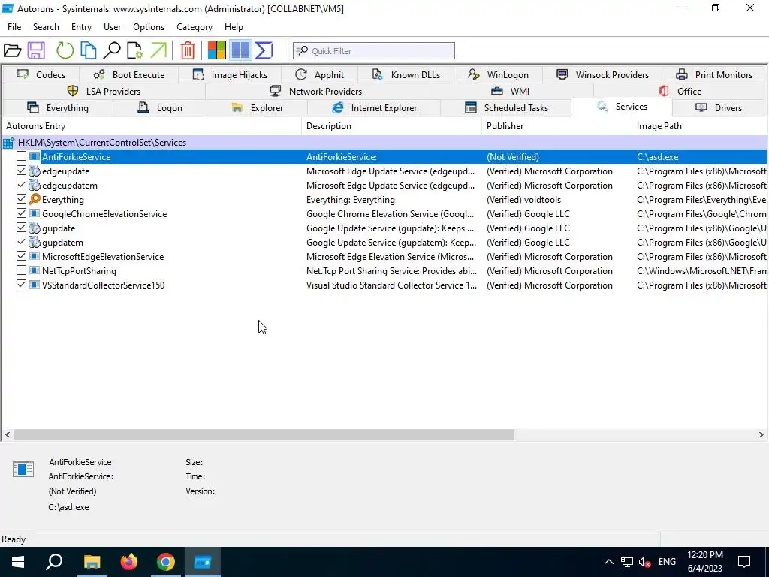Uncheck the Everything service checkbox

[21, 199]
